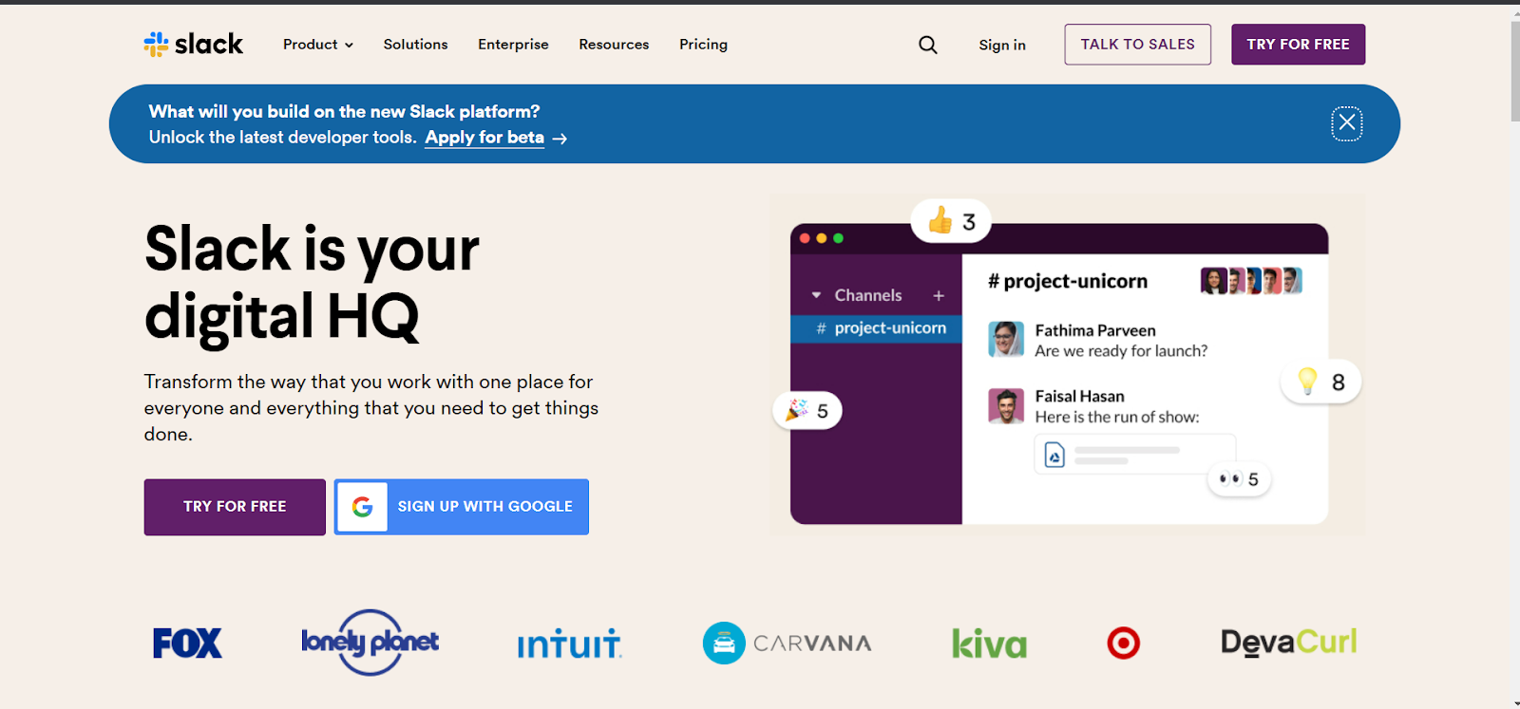
Task: Click Try for Free in the header
Action: click(x=1299, y=45)
